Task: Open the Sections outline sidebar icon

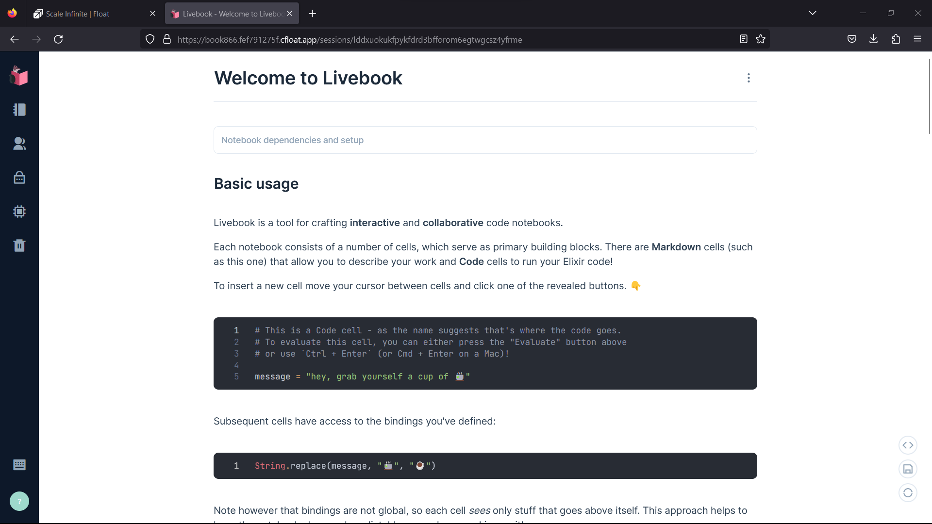Action: [19, 110]
